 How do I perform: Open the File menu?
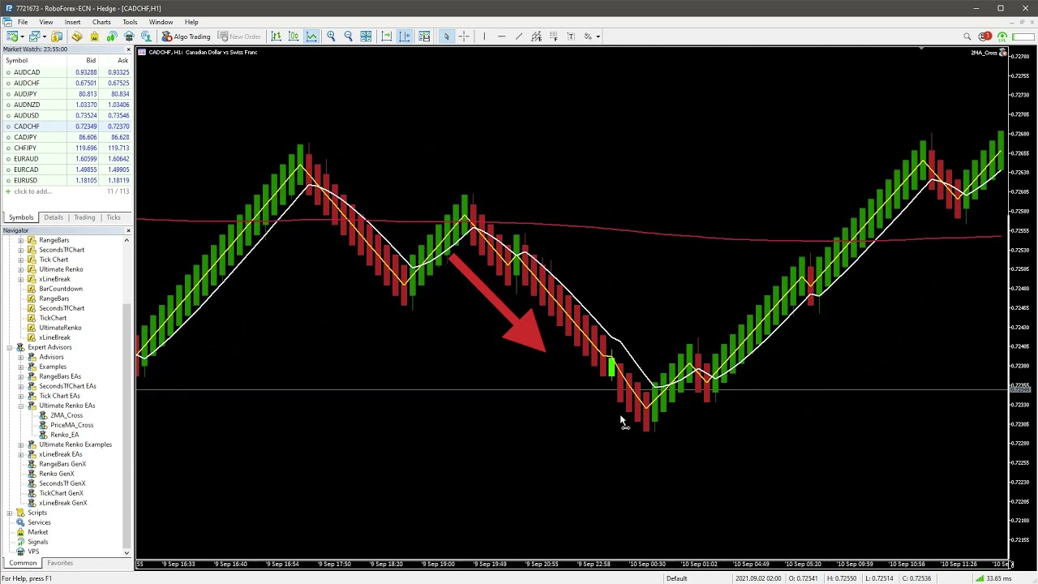[x=23, y=22]
